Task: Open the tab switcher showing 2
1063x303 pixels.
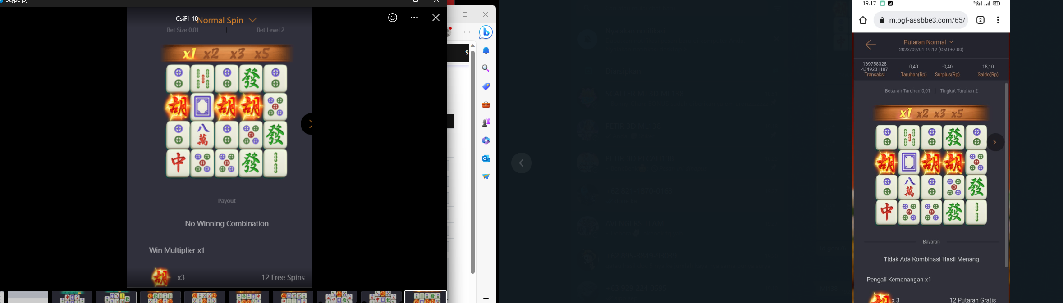Action: [980, 20]
